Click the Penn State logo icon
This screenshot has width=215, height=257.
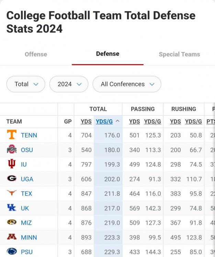12,252
